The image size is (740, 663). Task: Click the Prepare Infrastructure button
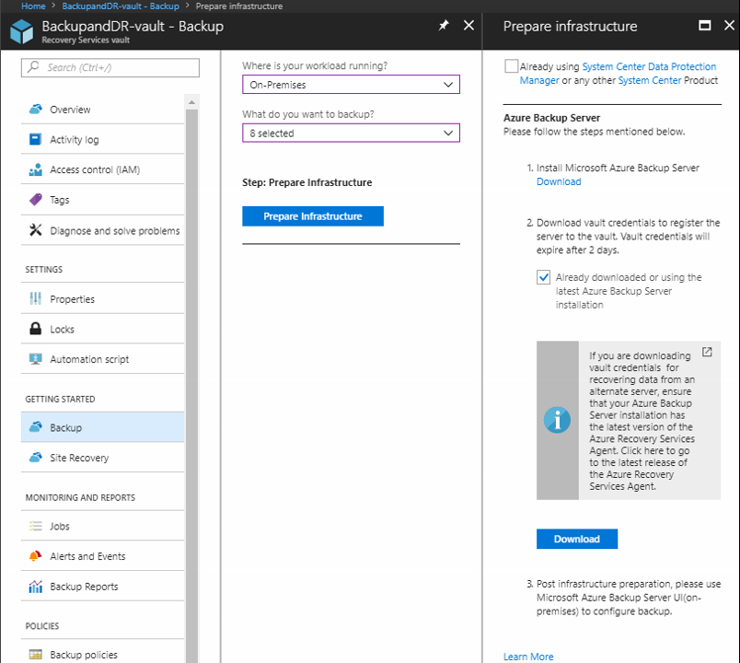312,215
